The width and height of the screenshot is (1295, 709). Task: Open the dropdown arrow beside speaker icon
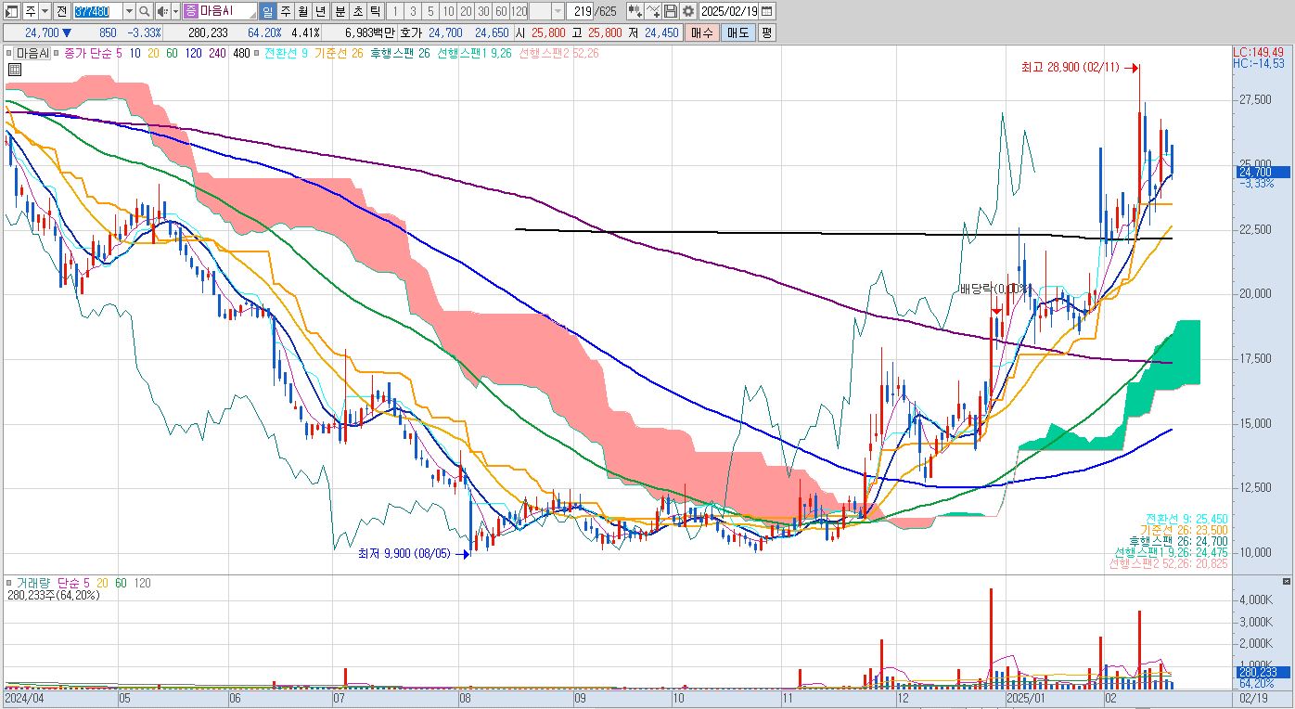point(175,11)
